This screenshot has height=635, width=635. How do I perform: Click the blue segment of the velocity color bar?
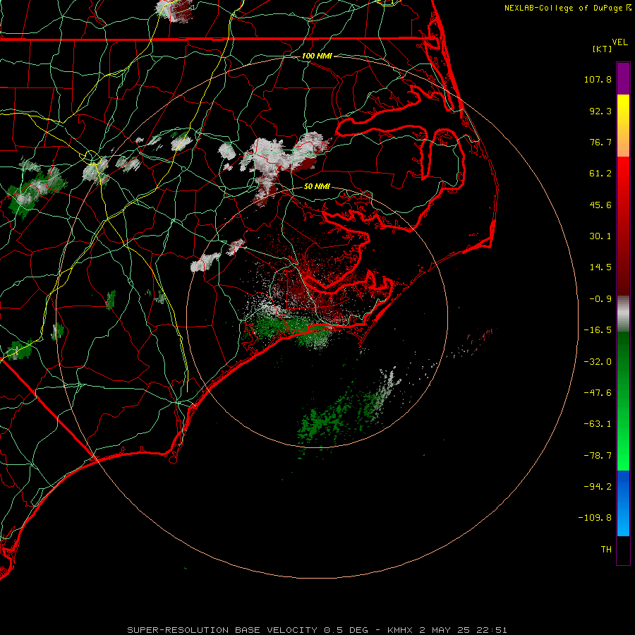(x=623, y=503)
